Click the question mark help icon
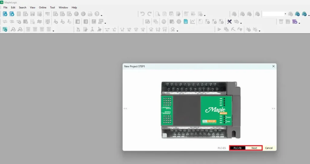 [97, 14]
